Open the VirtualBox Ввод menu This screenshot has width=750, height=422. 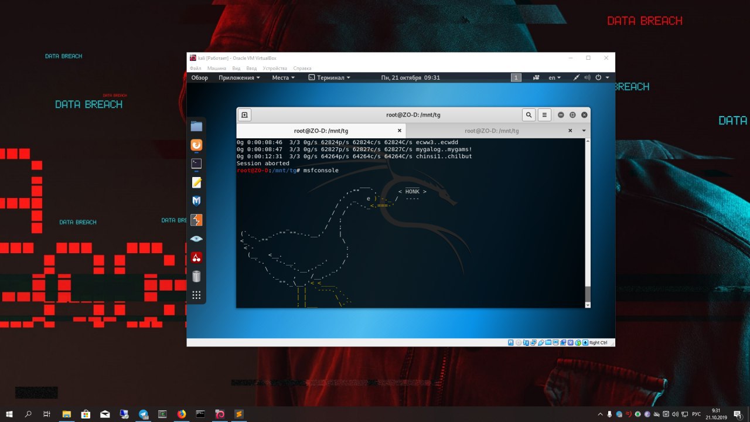(x=251, y=69)
